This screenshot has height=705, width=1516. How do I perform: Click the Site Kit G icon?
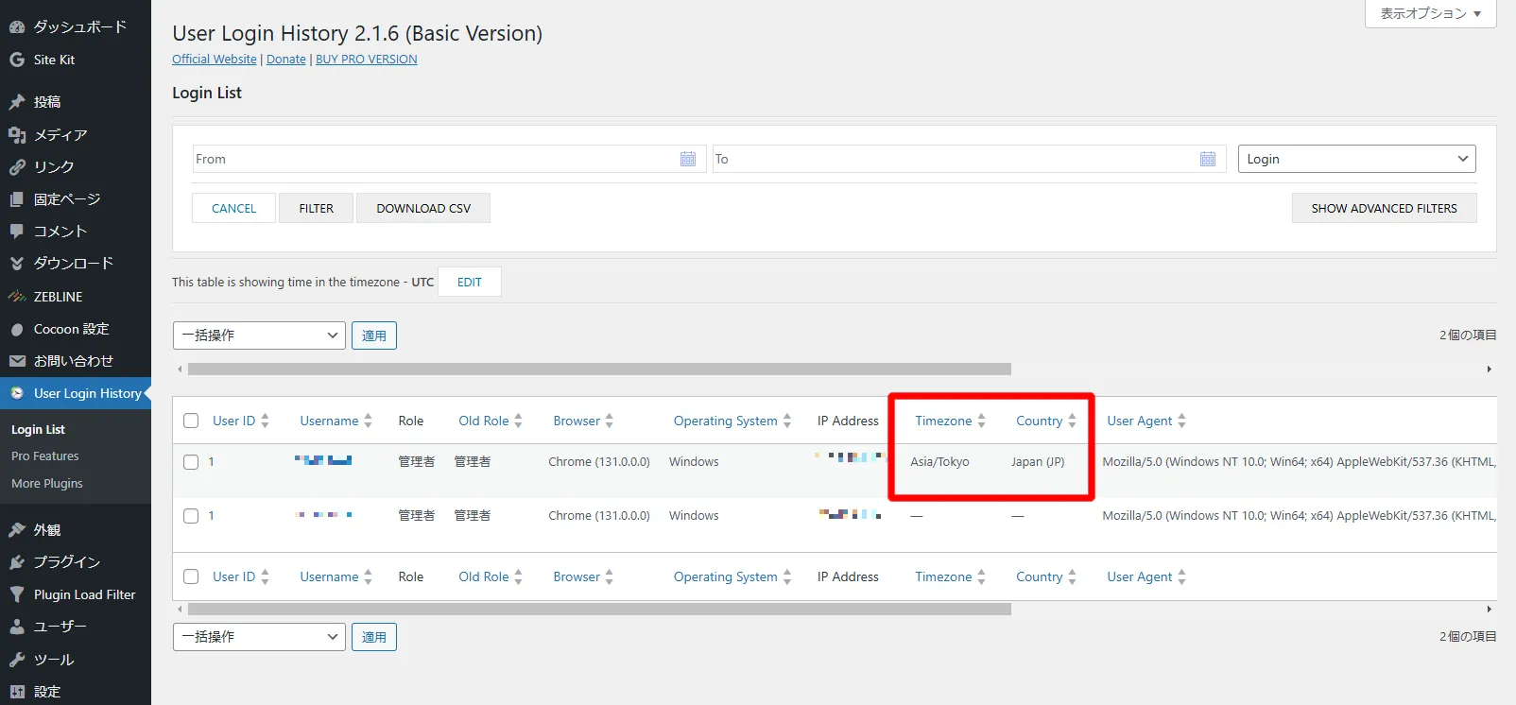click(17, 60)
